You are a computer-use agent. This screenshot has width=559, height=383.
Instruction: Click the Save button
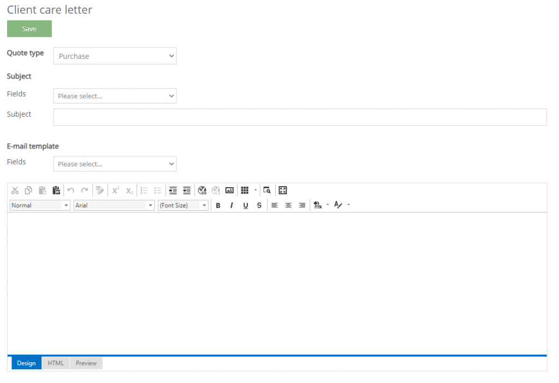pos(29,28)
